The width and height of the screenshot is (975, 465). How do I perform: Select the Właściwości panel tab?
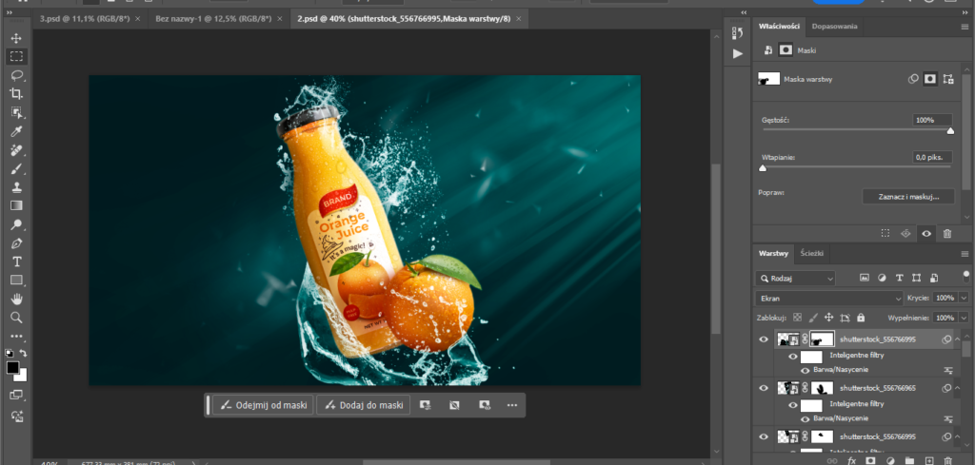pos(779,26)
